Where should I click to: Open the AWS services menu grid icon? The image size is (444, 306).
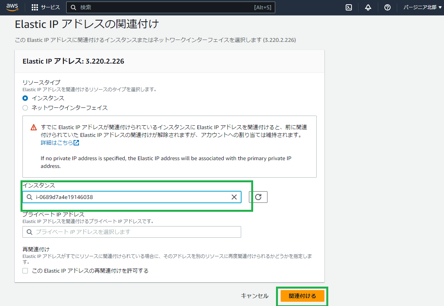(x=34, y=7)
